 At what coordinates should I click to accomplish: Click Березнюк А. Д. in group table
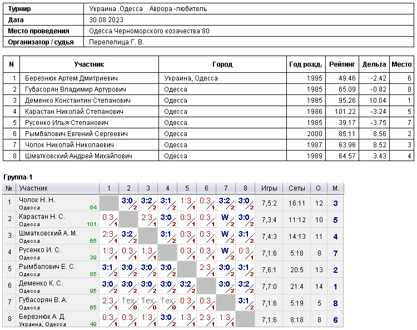(42, 317)
